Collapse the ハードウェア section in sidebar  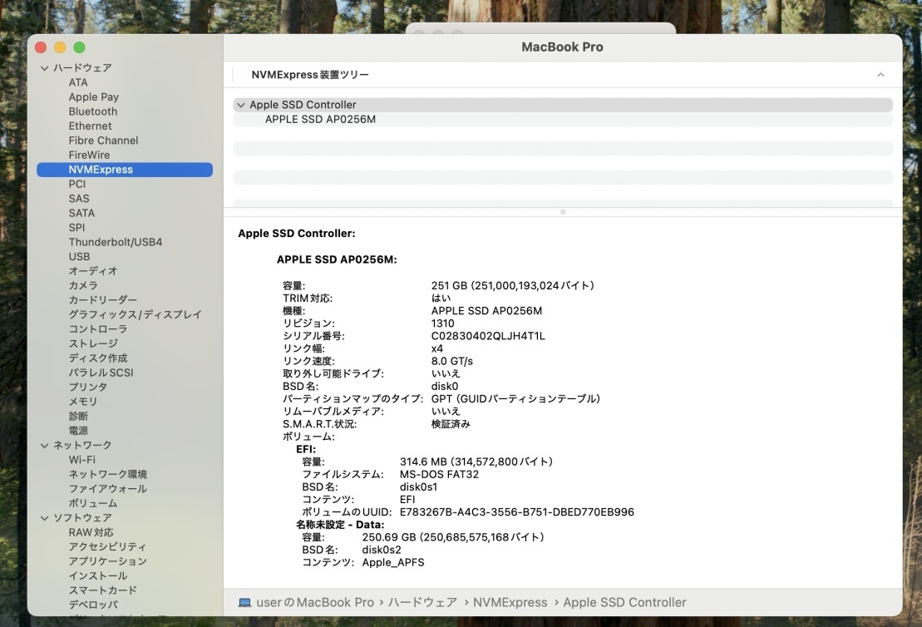pos(46,67)
